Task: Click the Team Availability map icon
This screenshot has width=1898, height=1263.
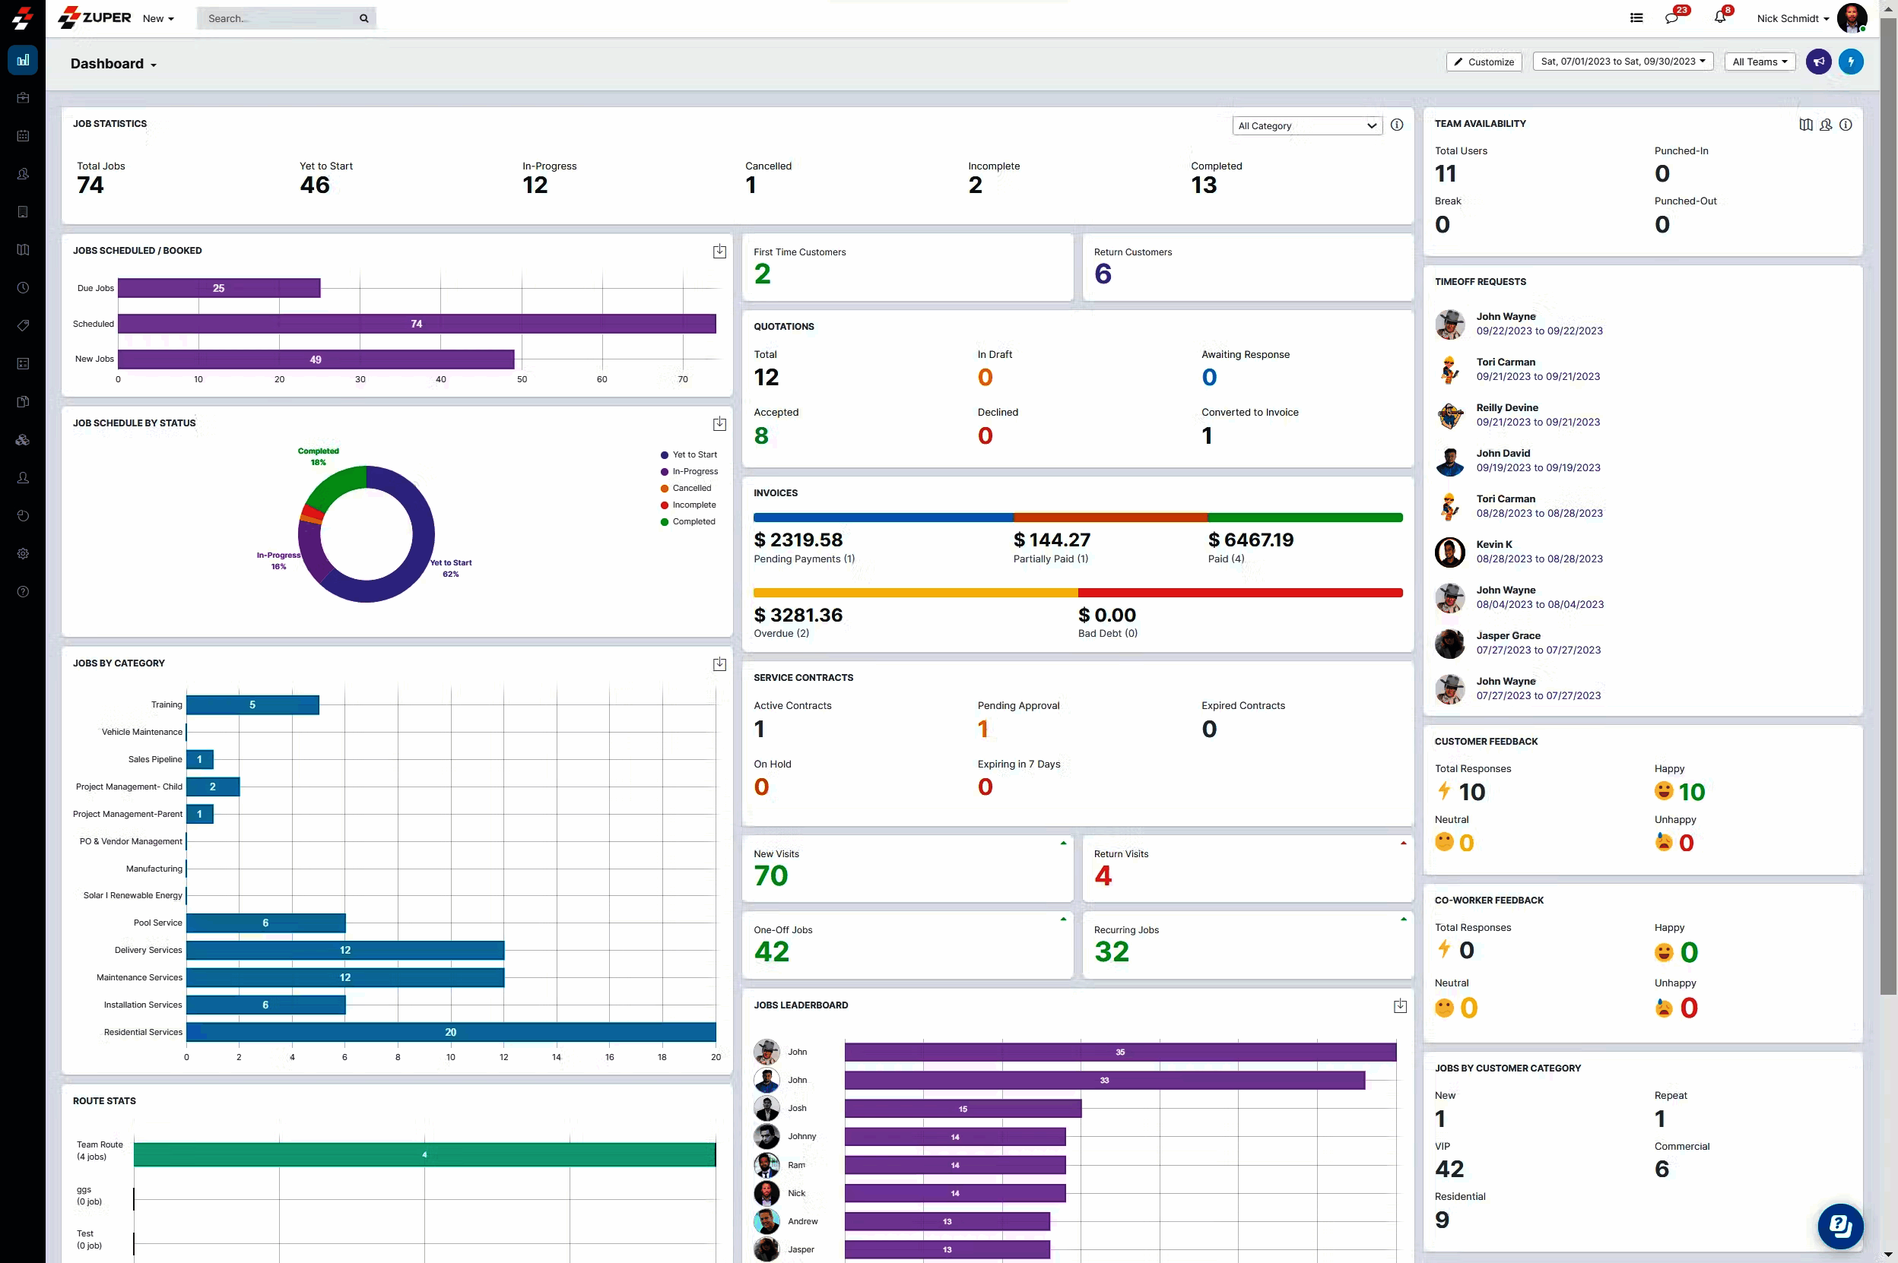Action: [1805, 124]
